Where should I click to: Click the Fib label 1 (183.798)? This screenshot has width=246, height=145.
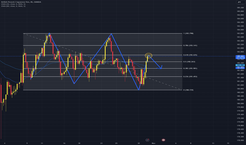pyautogui.click(x=188, y=33)
